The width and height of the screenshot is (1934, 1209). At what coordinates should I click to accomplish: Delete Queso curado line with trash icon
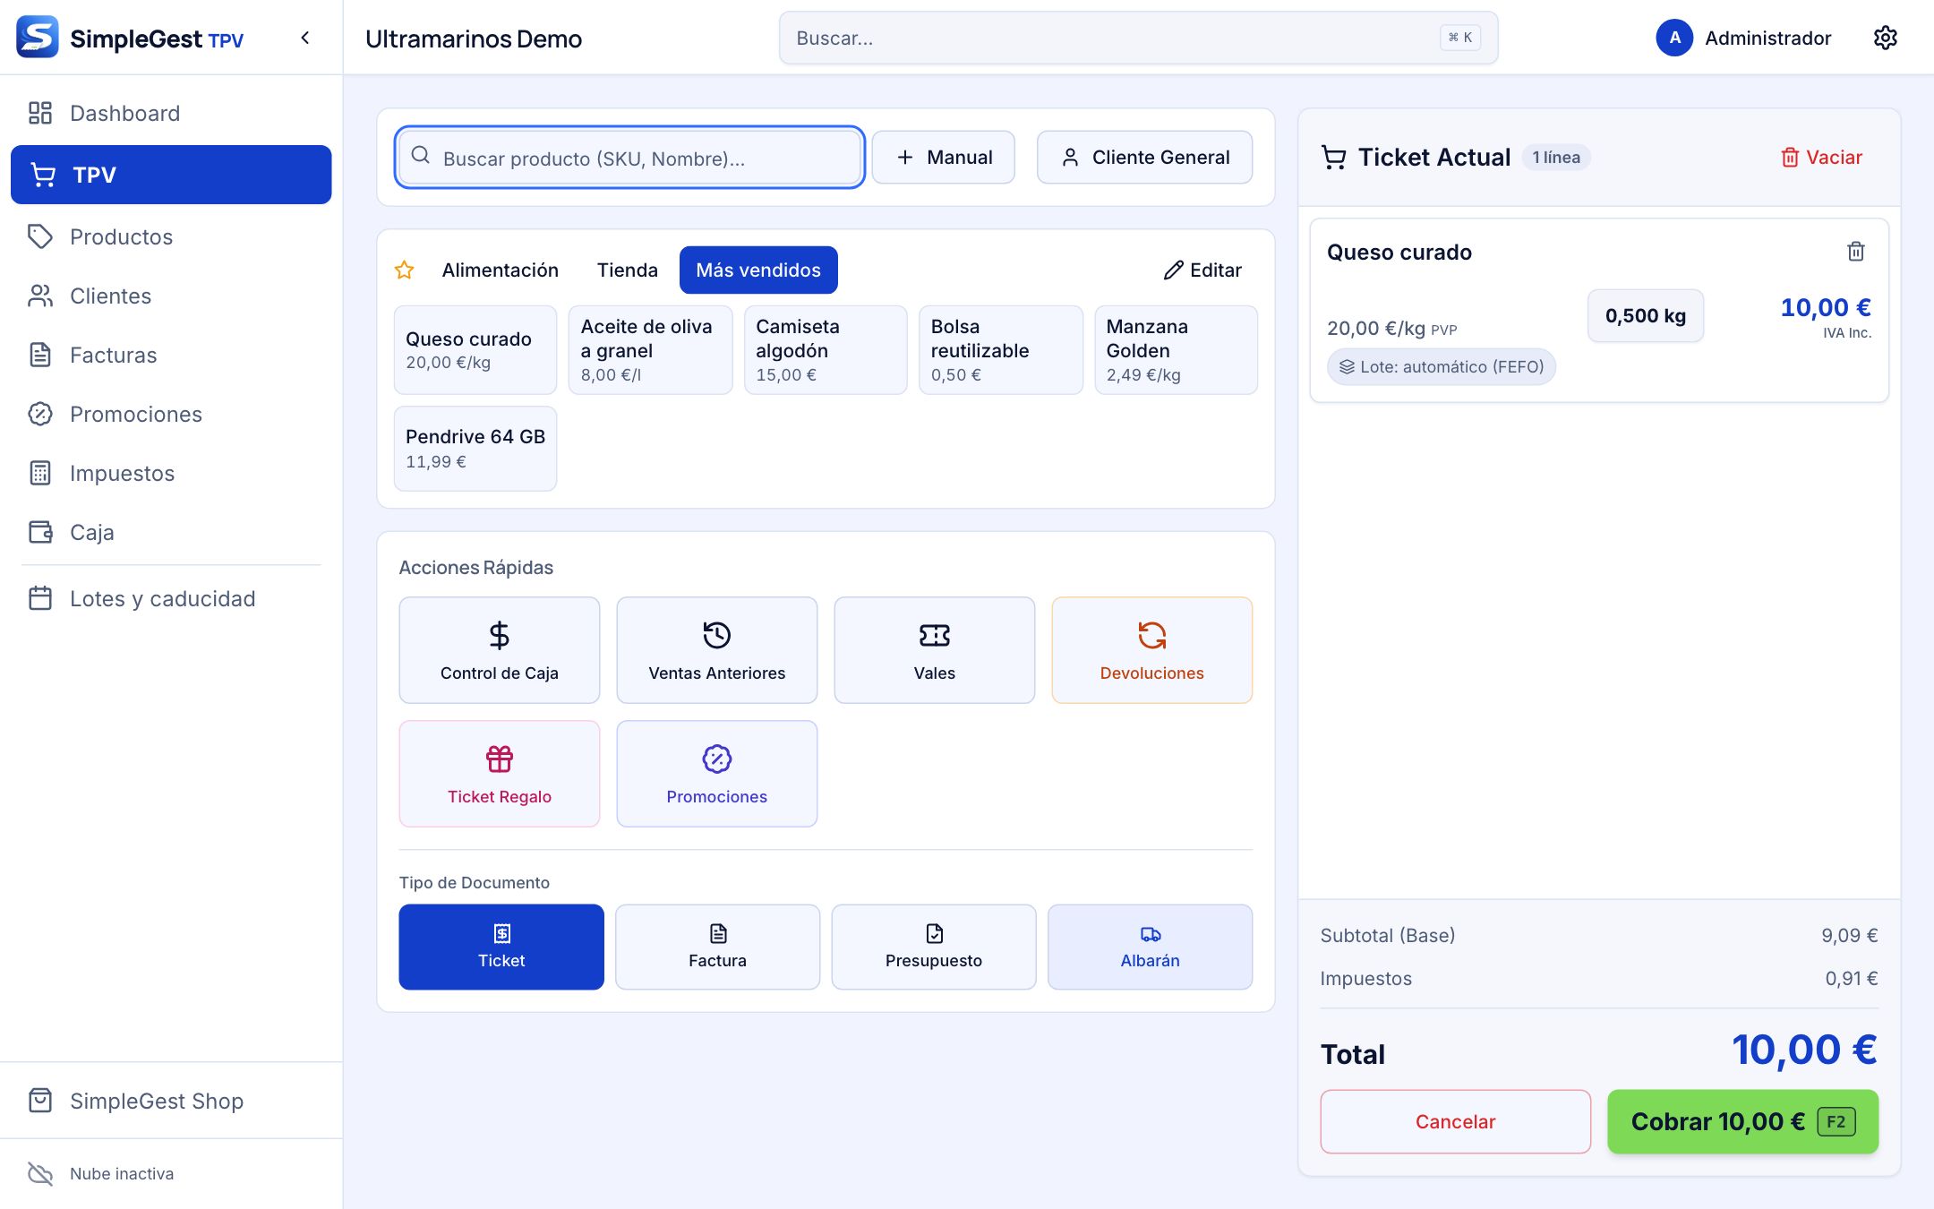click(x=1856, y=252)
